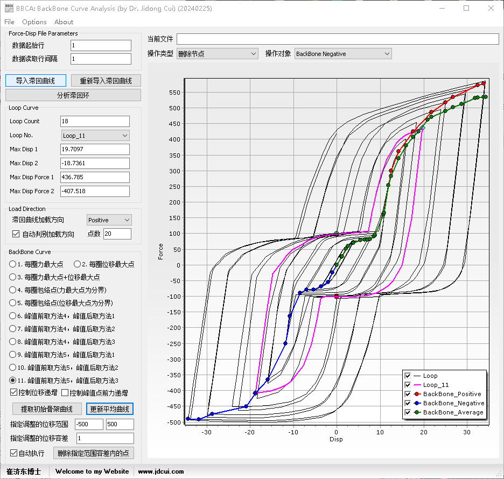
Task: Click the BackBone_Average legend label
Action: click(x=453, y=412)
